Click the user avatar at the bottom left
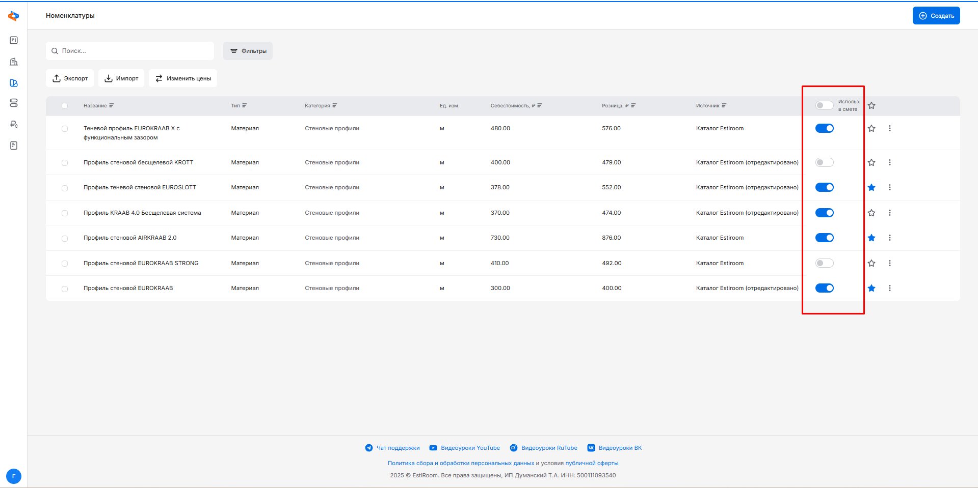The image size is (978, 488). coord(14,476)
